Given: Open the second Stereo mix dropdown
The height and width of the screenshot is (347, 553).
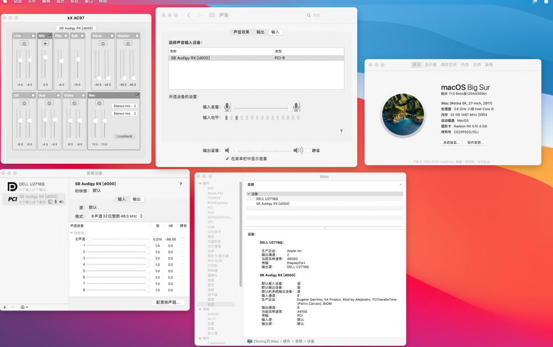Looking at the screenshot, I should 124,113.
